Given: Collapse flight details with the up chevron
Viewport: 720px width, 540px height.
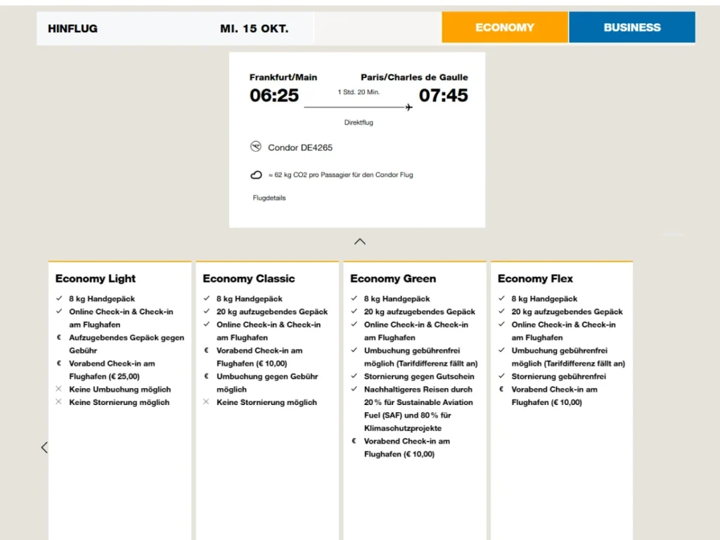Looking at the screenshot, I should 360,241.
